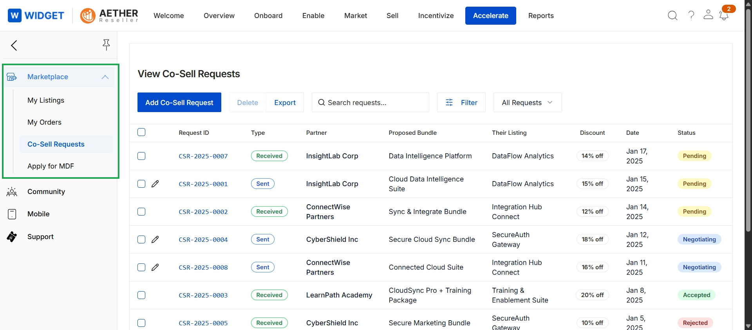752x330 pixels.
Task: Click the vertical page scrollbar thumb
Action: 748,120
